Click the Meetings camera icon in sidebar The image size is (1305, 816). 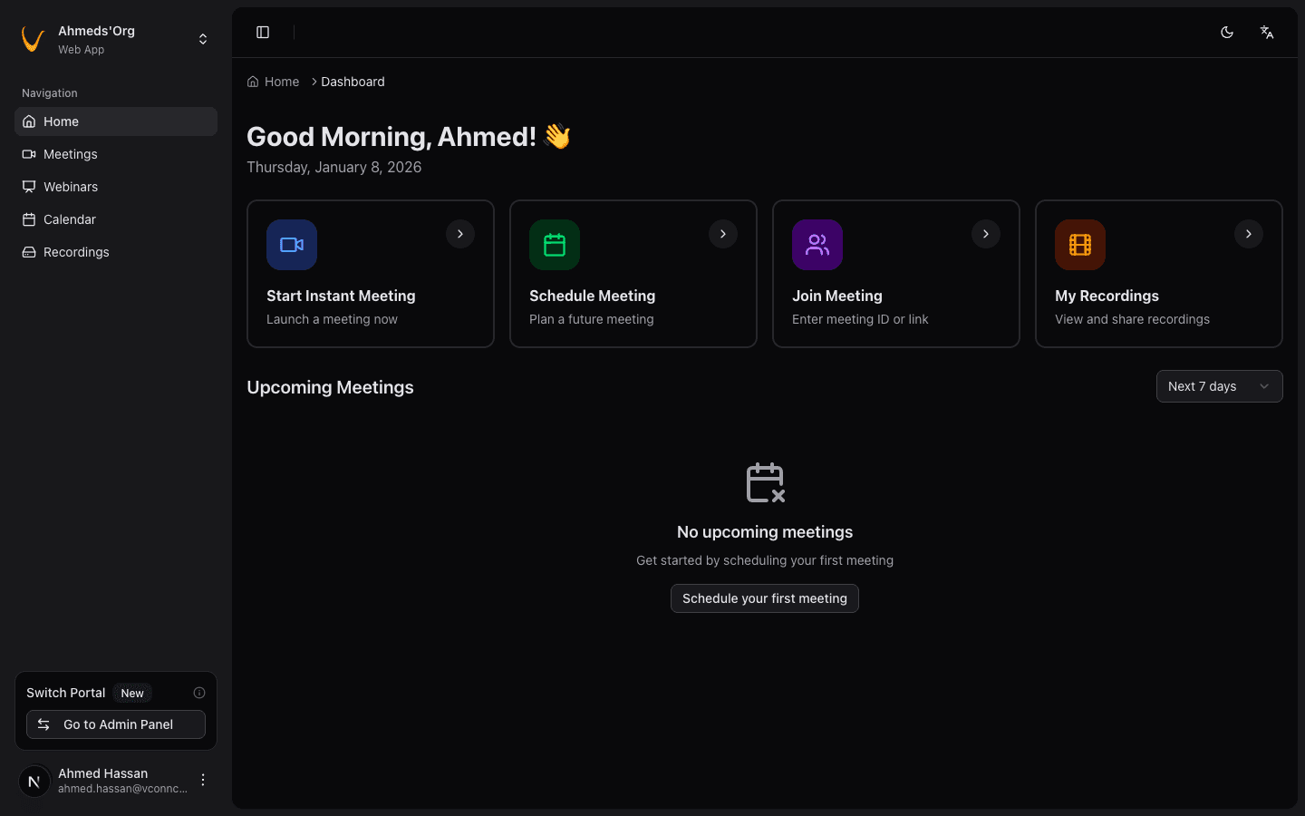point(29,154)
